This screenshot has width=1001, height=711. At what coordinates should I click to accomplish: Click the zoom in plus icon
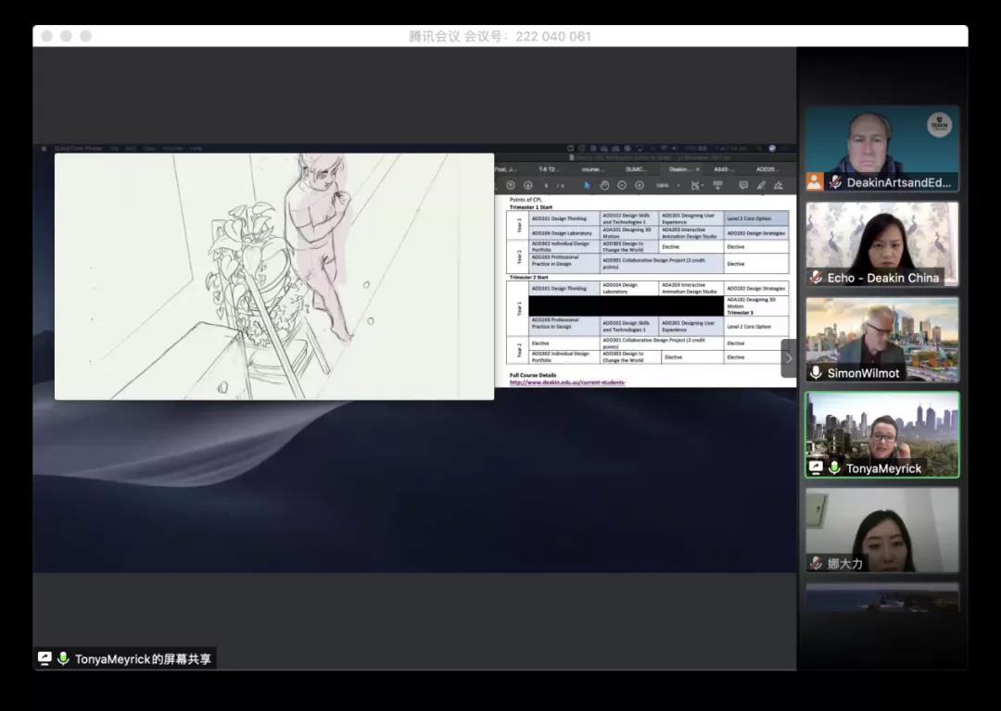(640, 185)
